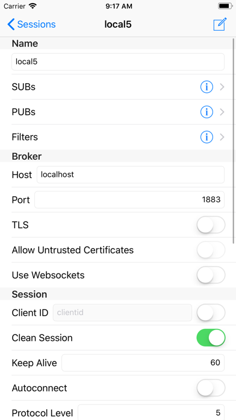
Task: Edit the Protocol Level field
Action: coord(151,413)
